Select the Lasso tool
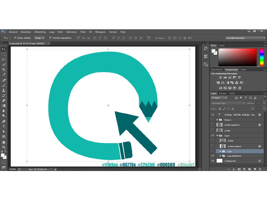Image resolution: width=267 pixels, height=200 pixels. [x=4, y=60]
